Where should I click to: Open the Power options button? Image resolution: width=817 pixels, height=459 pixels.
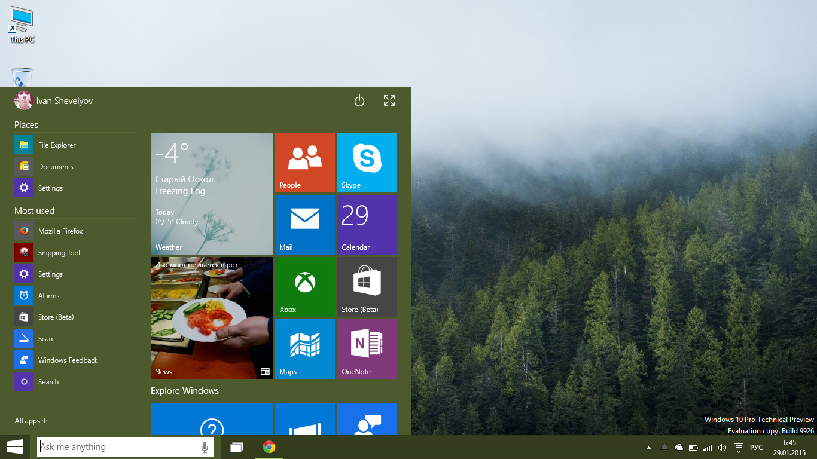pos(359,101)
